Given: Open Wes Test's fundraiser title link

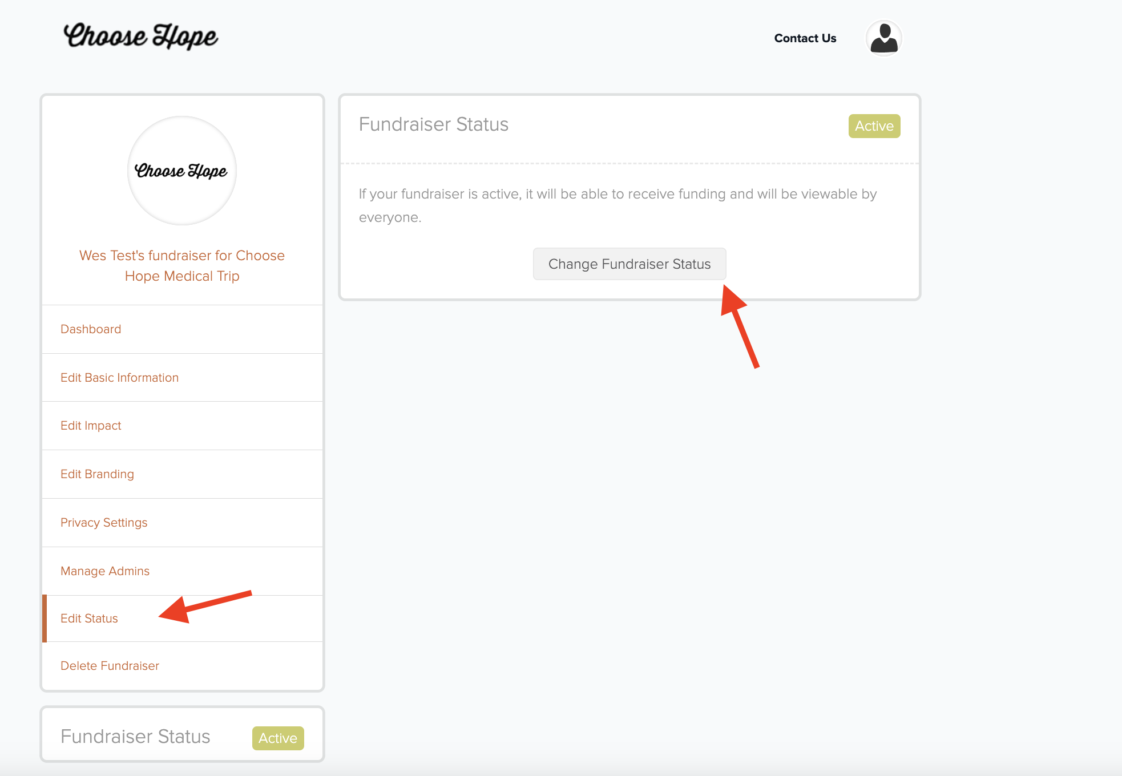Looking at the screenshot, I should (x=181, y=265).
